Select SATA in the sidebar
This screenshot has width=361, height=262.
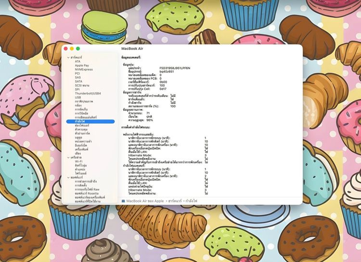(x=78, y=81)
